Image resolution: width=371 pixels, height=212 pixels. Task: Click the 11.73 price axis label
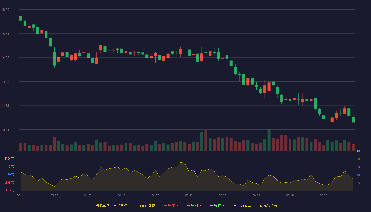tap(5, 106)
